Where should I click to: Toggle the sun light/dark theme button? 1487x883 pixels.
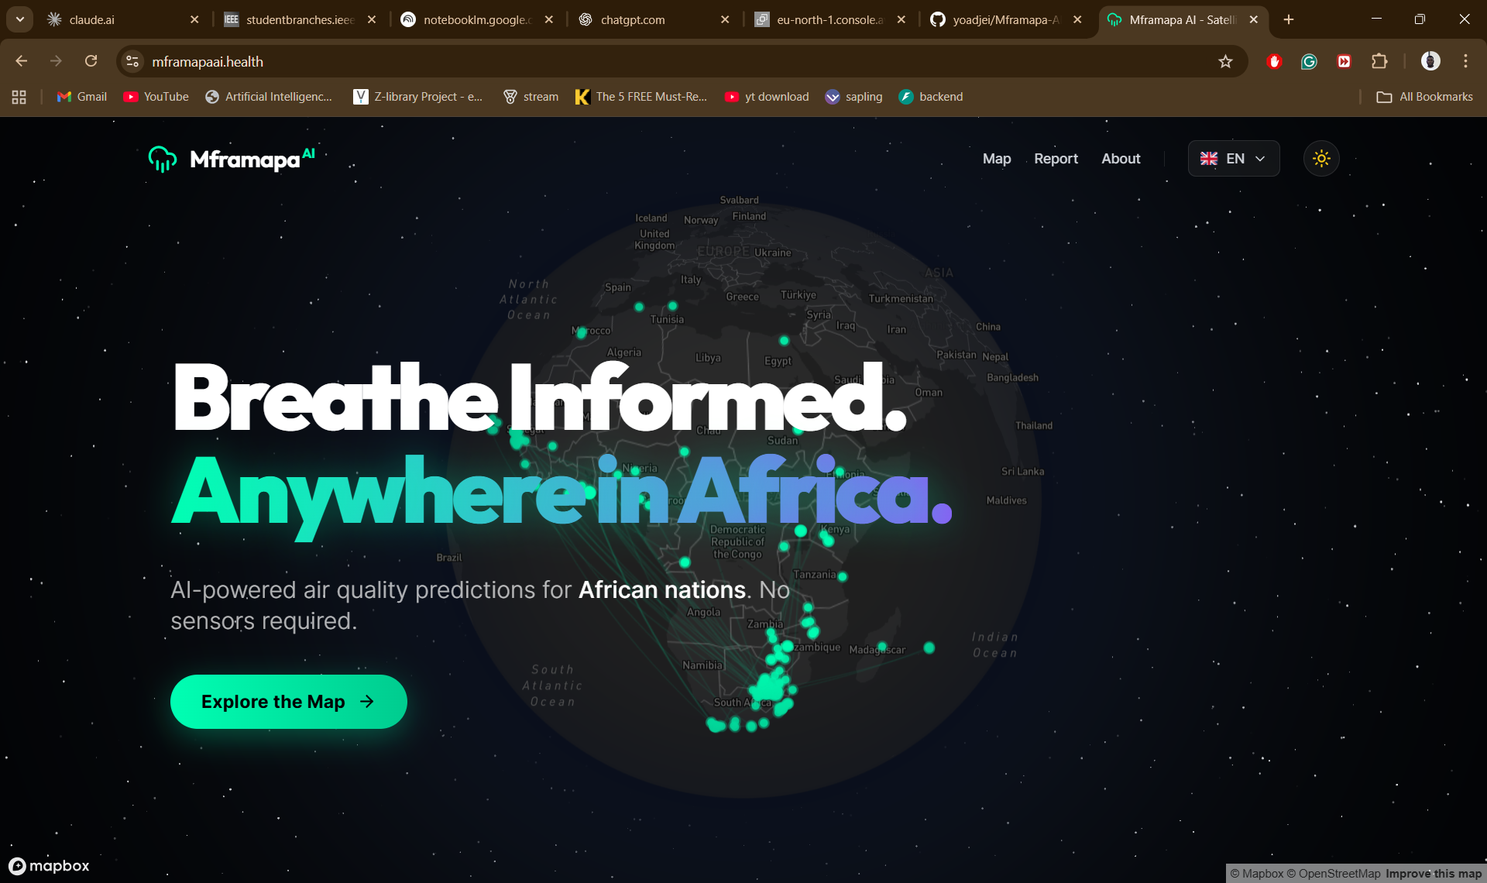tap(1321, 159)
